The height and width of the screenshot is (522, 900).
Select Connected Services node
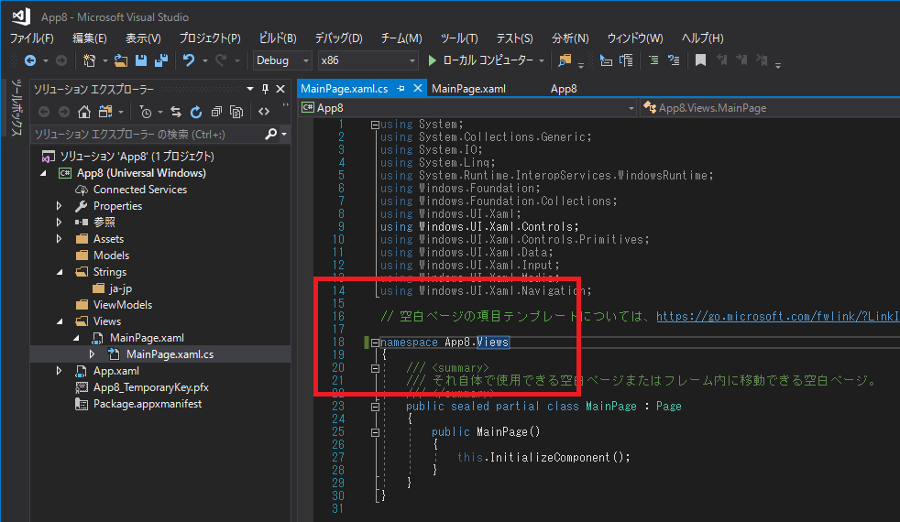pyautogui.click(x=140, y=190)
